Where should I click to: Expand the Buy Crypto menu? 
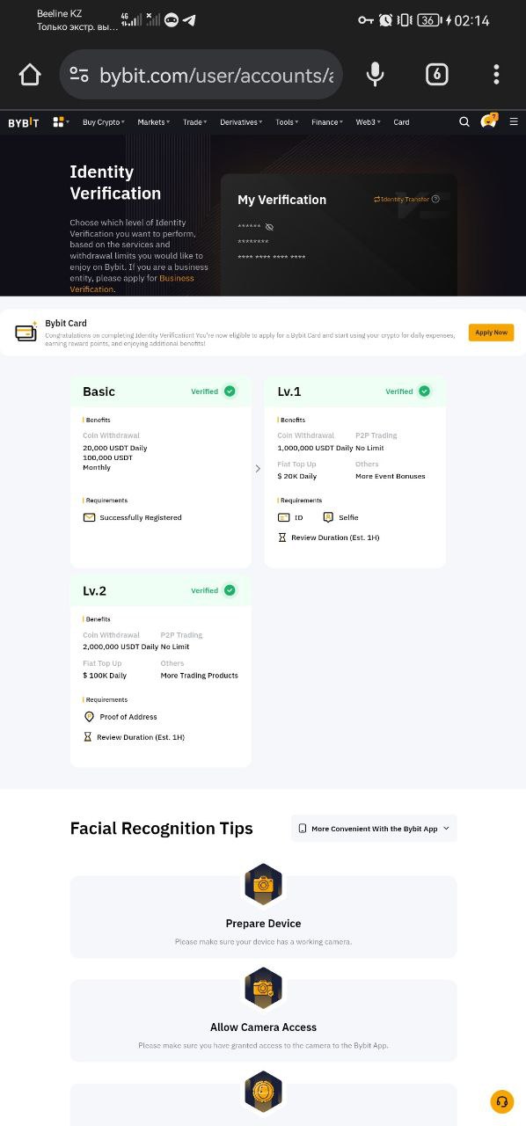[104, 122]
